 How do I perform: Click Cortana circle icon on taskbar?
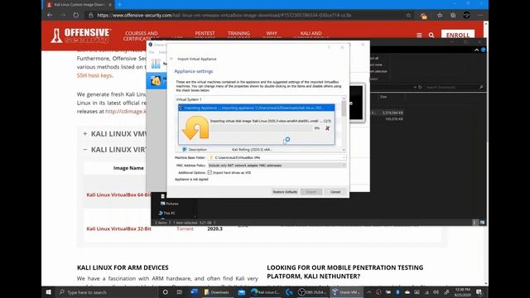click(166, 292)
